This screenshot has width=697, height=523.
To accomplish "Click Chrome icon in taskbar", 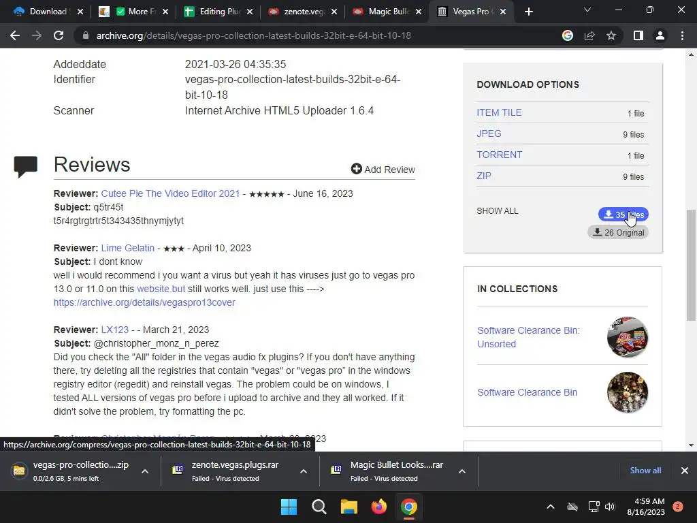I will click(x=409, y=507).
